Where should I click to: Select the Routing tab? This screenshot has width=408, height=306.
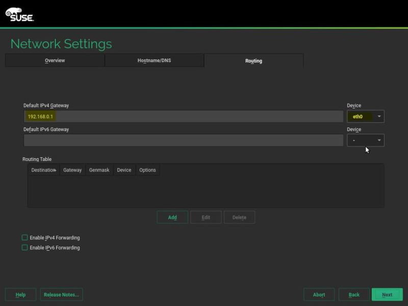[x=254, y=60]
